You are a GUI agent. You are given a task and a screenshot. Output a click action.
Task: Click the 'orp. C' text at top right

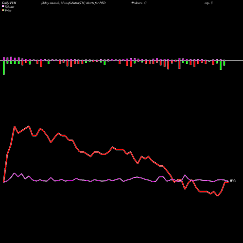click(208, 3)
